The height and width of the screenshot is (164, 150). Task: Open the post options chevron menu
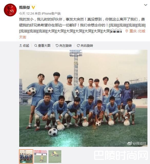146,5
